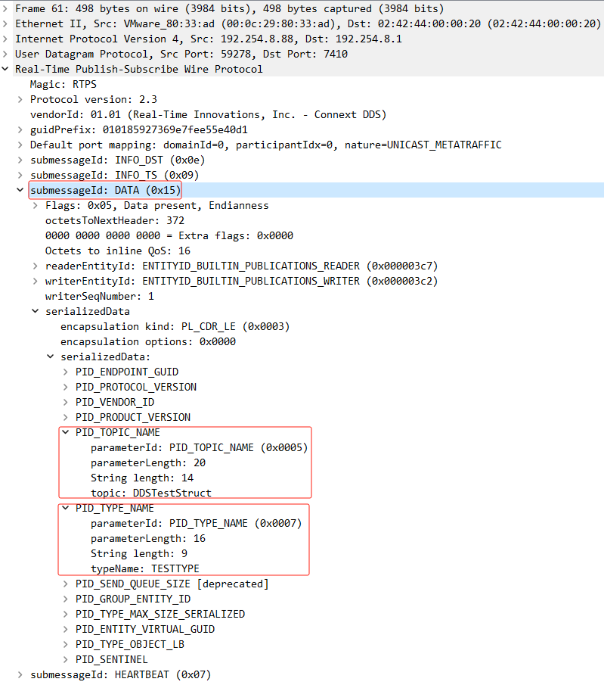The width and height of the screenshot is (604, 685).
Task: Select the octetsToNextHeader: 372 line
Action: pos(114,220)
